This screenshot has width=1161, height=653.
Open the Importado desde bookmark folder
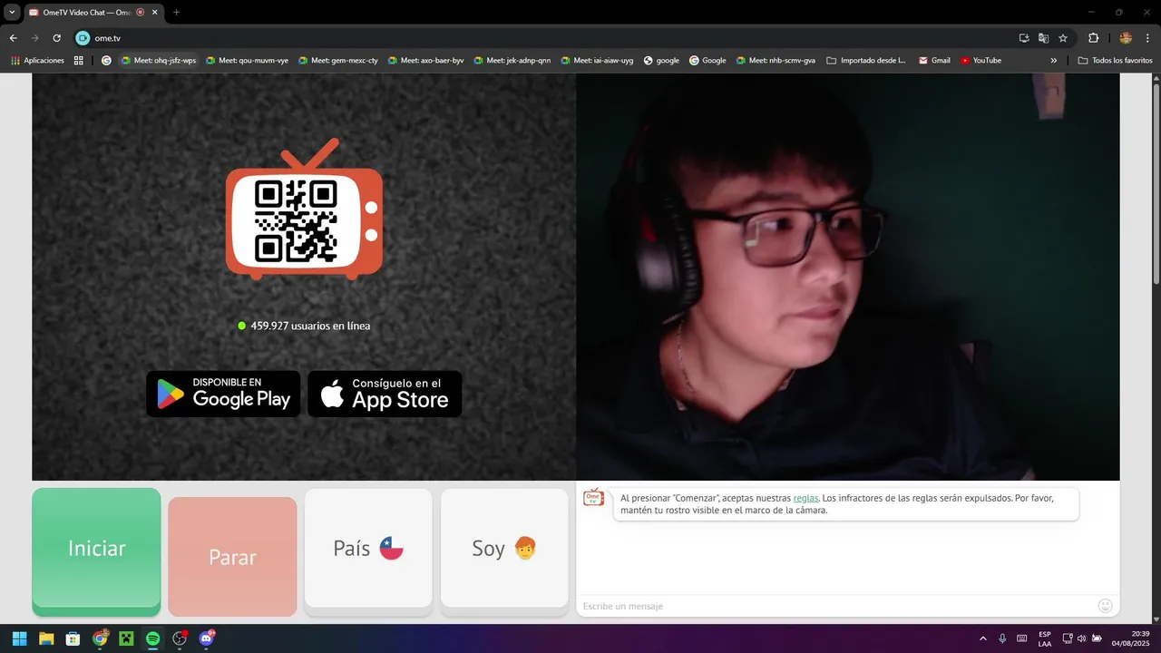[x=866, y=61]
